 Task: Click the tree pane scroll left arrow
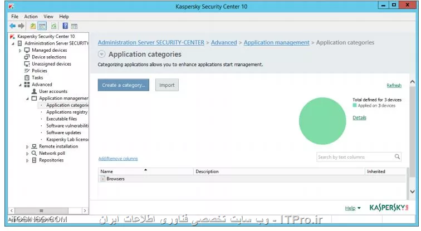click(x=11, y=210)
